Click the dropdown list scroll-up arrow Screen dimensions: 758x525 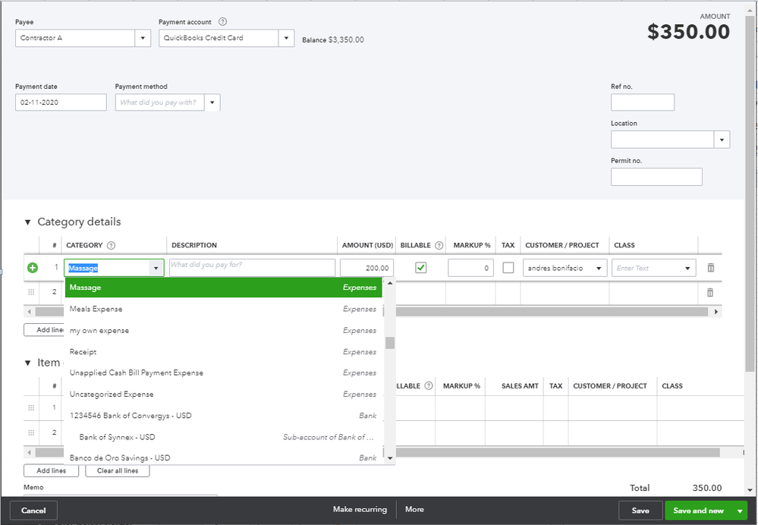pyautogui.click(x=390, y=283)
